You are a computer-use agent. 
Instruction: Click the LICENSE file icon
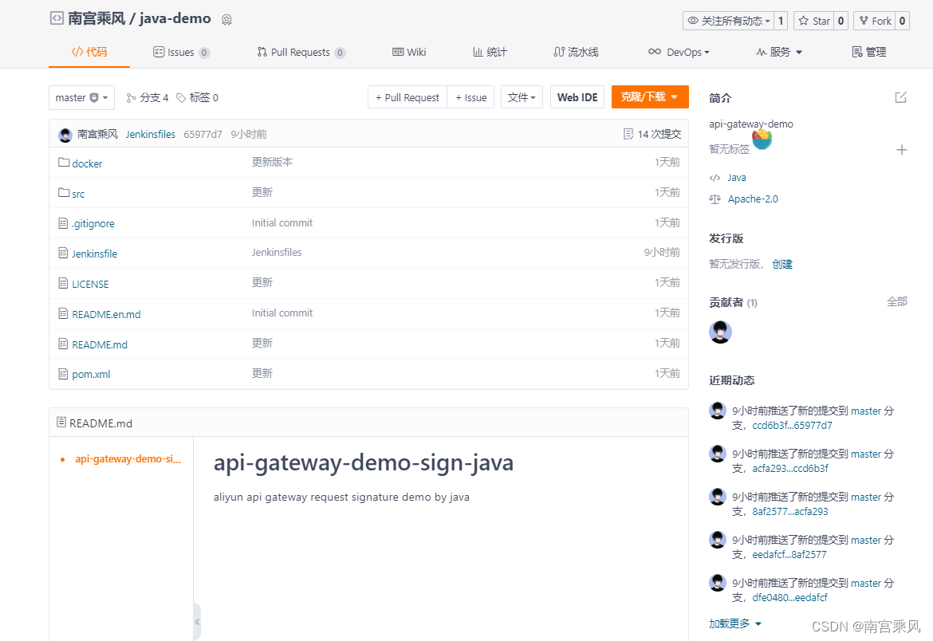[x=63, y=283]
